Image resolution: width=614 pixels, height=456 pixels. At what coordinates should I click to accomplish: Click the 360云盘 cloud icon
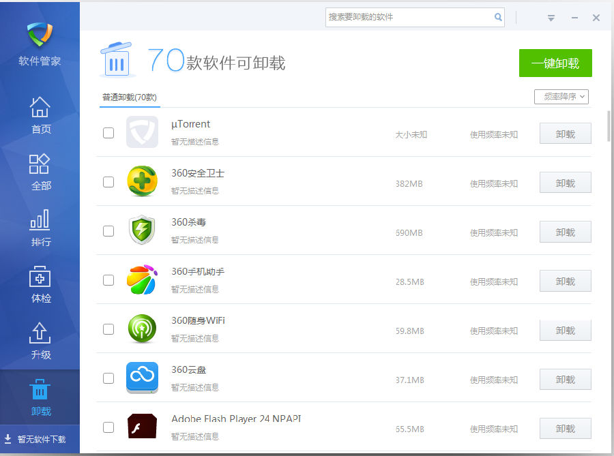[142, 378]
